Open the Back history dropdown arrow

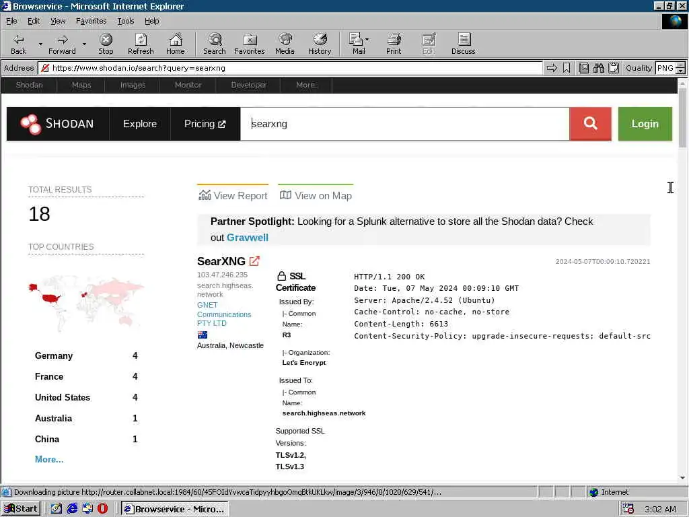(x=40, y=44)
